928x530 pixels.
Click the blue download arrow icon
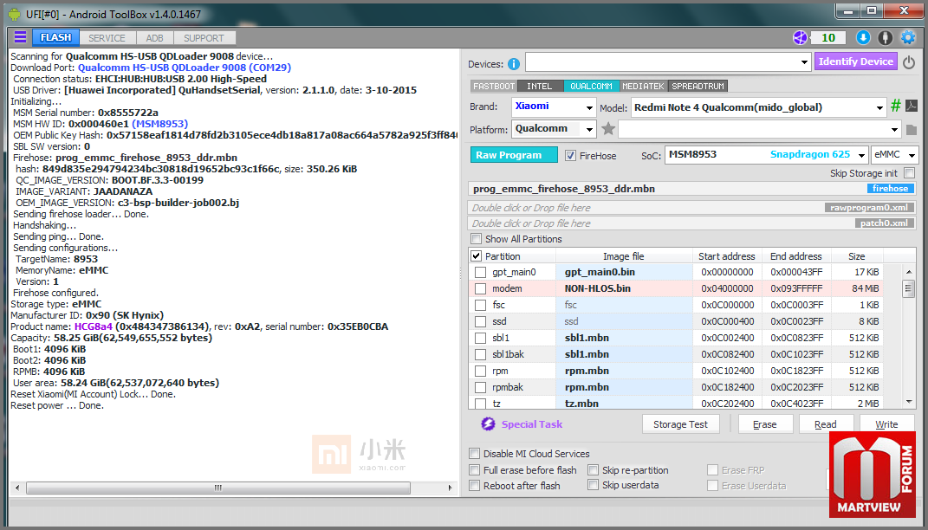click(x=863, y=37)
